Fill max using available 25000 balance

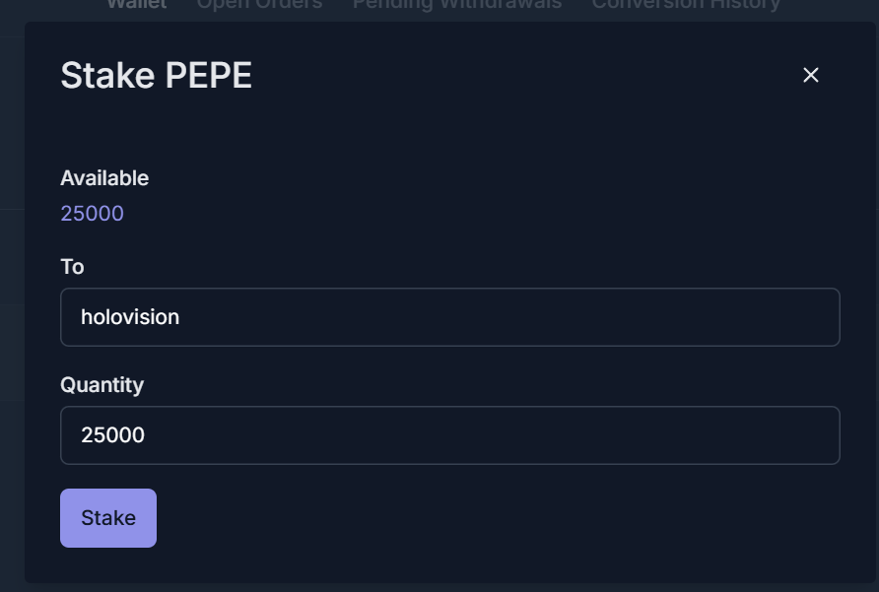point(92,214)
